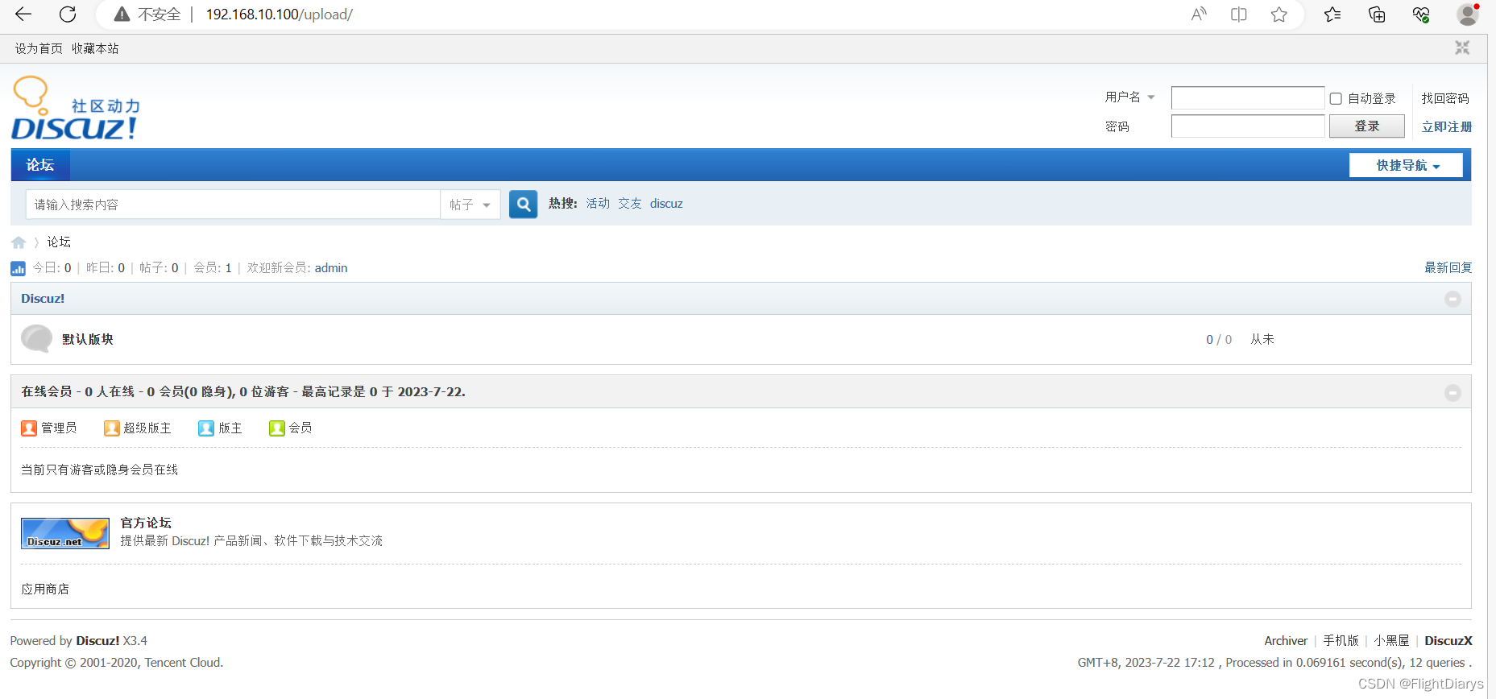This screenshot has width=1496, height=699.
Task: Open the split screen icon in address bar
Action: tap(1239, 14)
